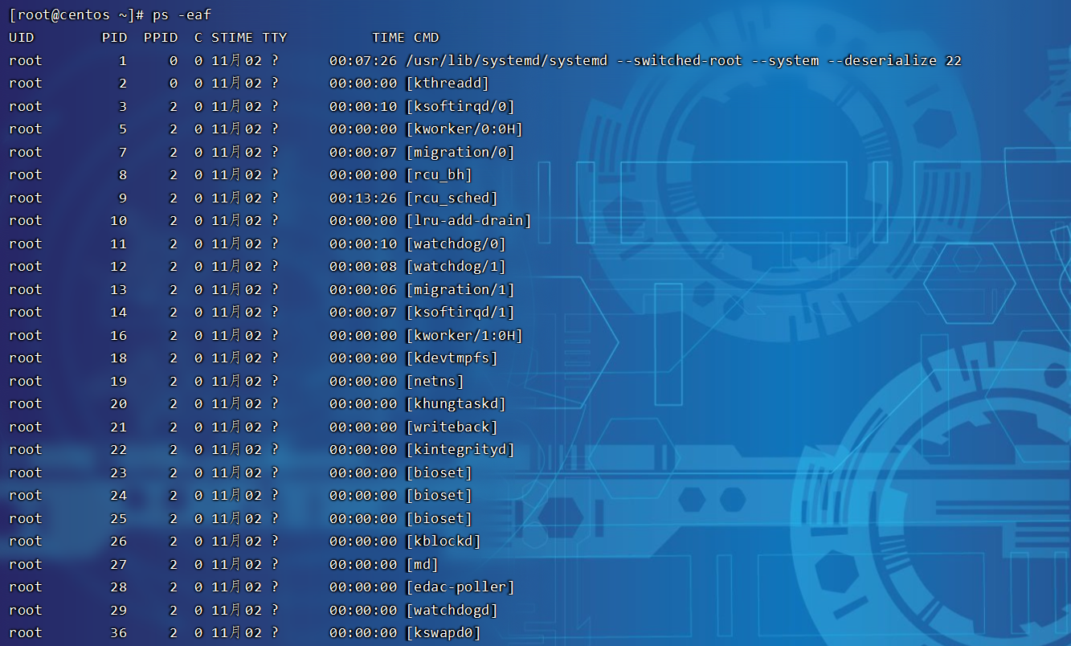This screenshot has width=1071, height=646.
Task: Click the CMD column header
Action: tap(427, 38)
